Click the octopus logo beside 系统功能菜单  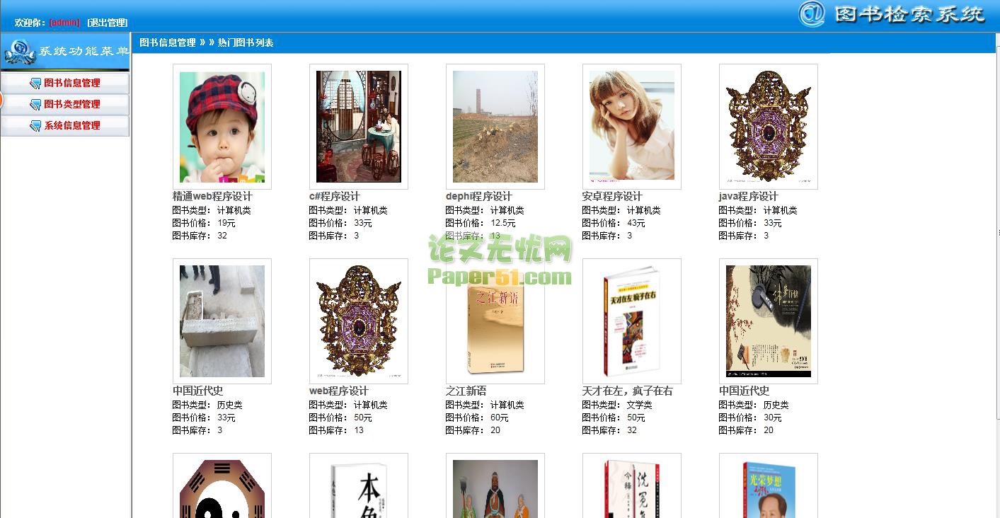(x=20, y=52)
